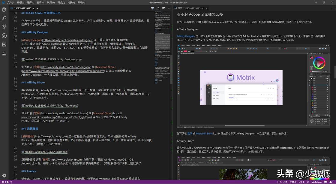Open the Source Control icon in the sidebar
The width and height of the screenshot is (336, 184).
4,27
